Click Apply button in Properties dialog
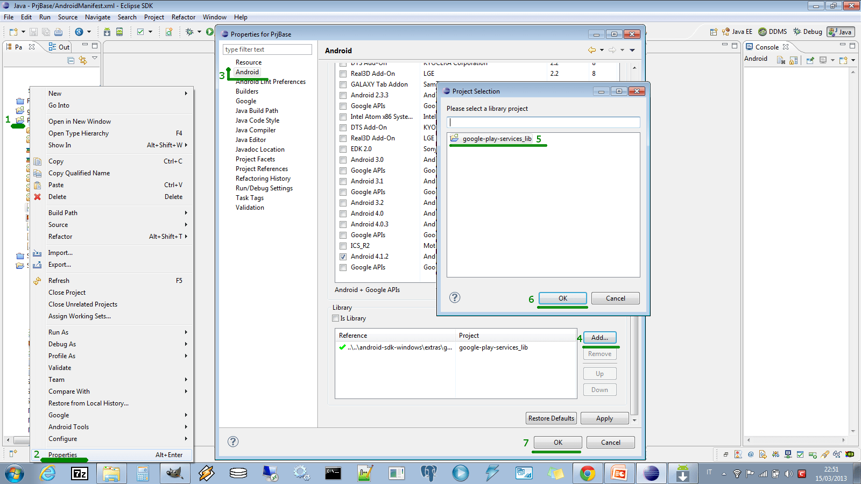This screenshot has height=484, width=861. click(x=604, y=418)
